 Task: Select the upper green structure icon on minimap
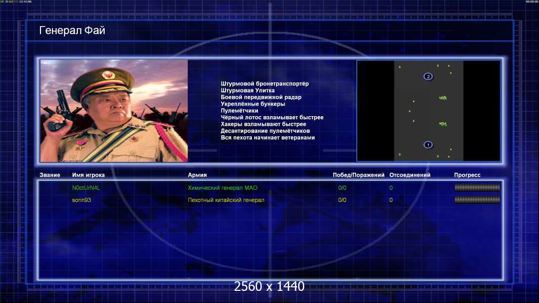443,98
